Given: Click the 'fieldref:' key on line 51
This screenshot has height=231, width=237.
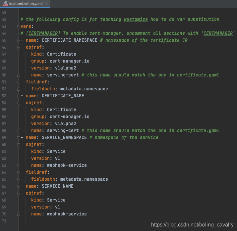Looking at the screenshot, I should (37, 82).
